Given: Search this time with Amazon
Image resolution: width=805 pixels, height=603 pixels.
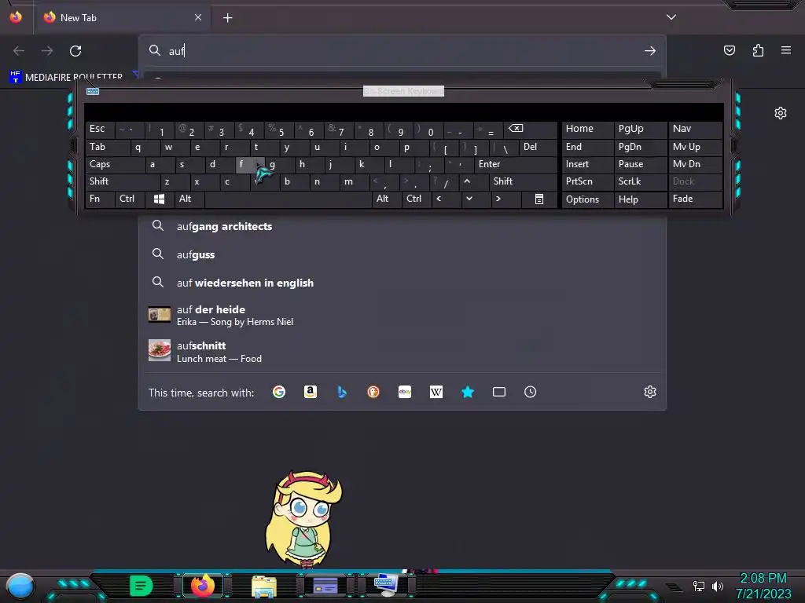Looking at the screenshot, I should 310,393.
